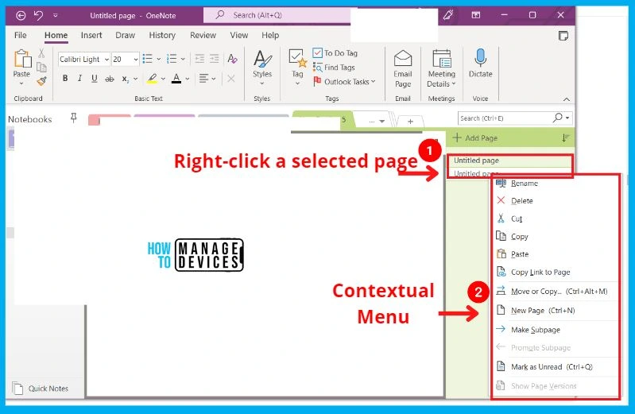635x414 pixels.
Task: Open the paragraph alignment options
Action: tap(207, 78)
